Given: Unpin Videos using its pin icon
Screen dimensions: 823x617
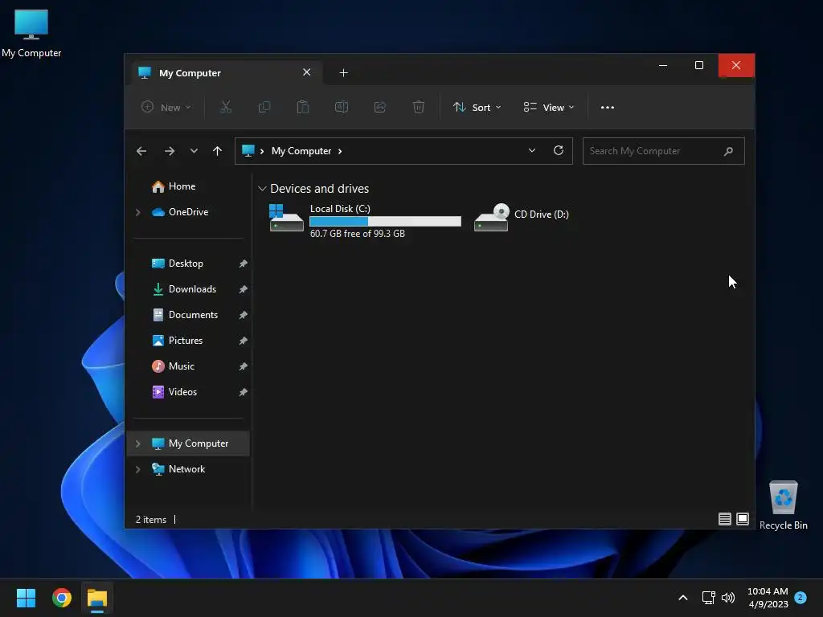Looking at the screenshot, I should [243, 392].
